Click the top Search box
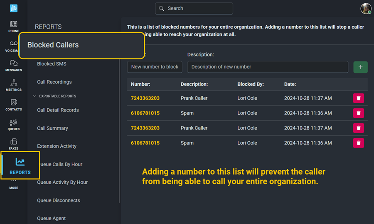The width and height of the screenshot is (374, 224). 194,8
